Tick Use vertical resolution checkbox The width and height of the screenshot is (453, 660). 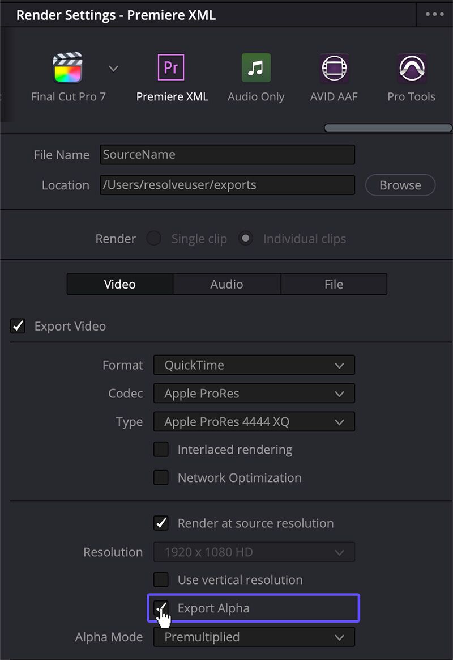click(161, 579)
